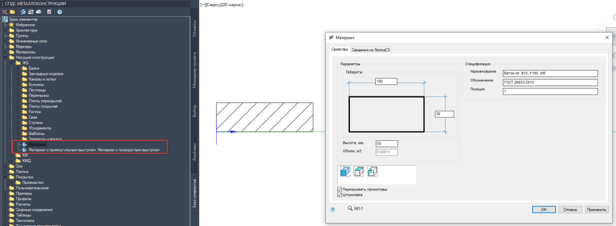Click the Избранное star icon
Viewport: 616px width, 226px height.
tap(11, 25)
